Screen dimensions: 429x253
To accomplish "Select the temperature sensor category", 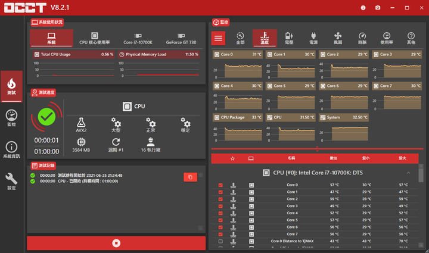I will (265, 38).
